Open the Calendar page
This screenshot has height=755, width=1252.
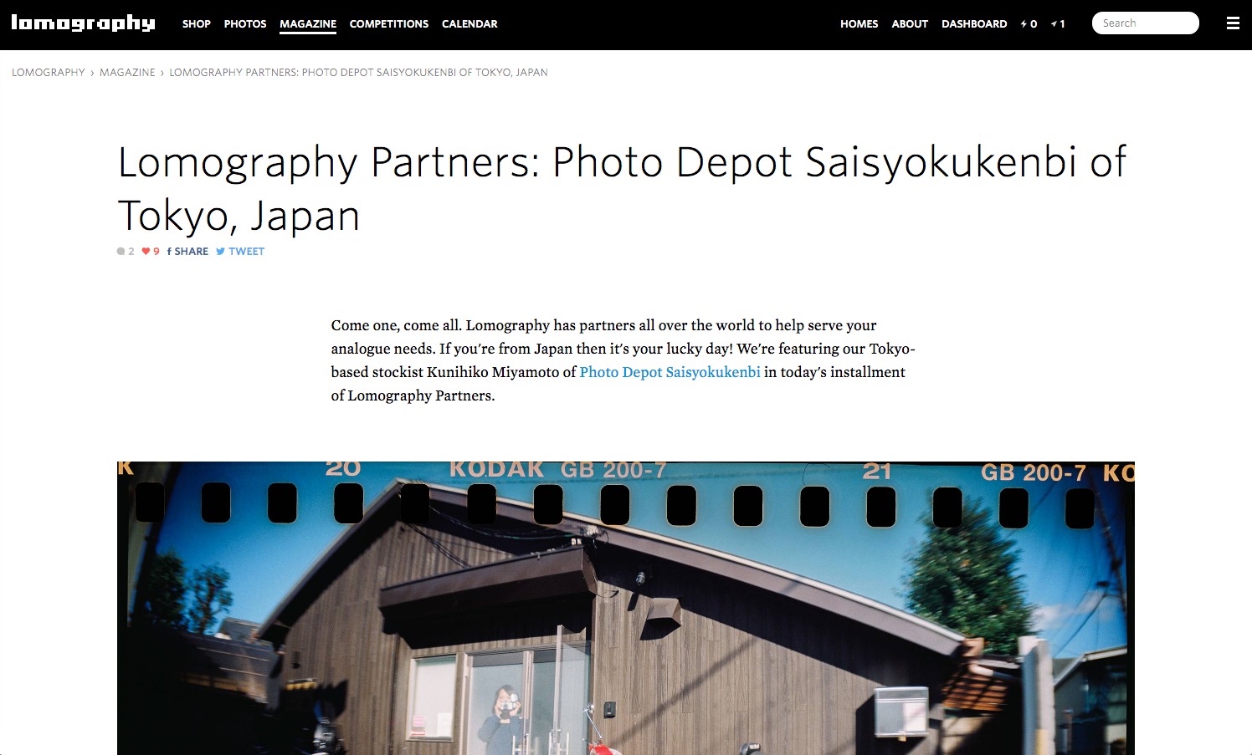click(x=469, y=23)
